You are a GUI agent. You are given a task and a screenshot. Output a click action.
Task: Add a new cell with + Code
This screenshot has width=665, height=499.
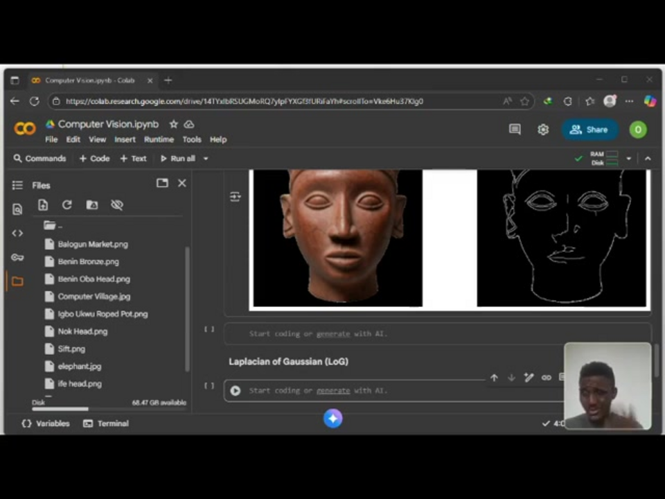[94, 159]
